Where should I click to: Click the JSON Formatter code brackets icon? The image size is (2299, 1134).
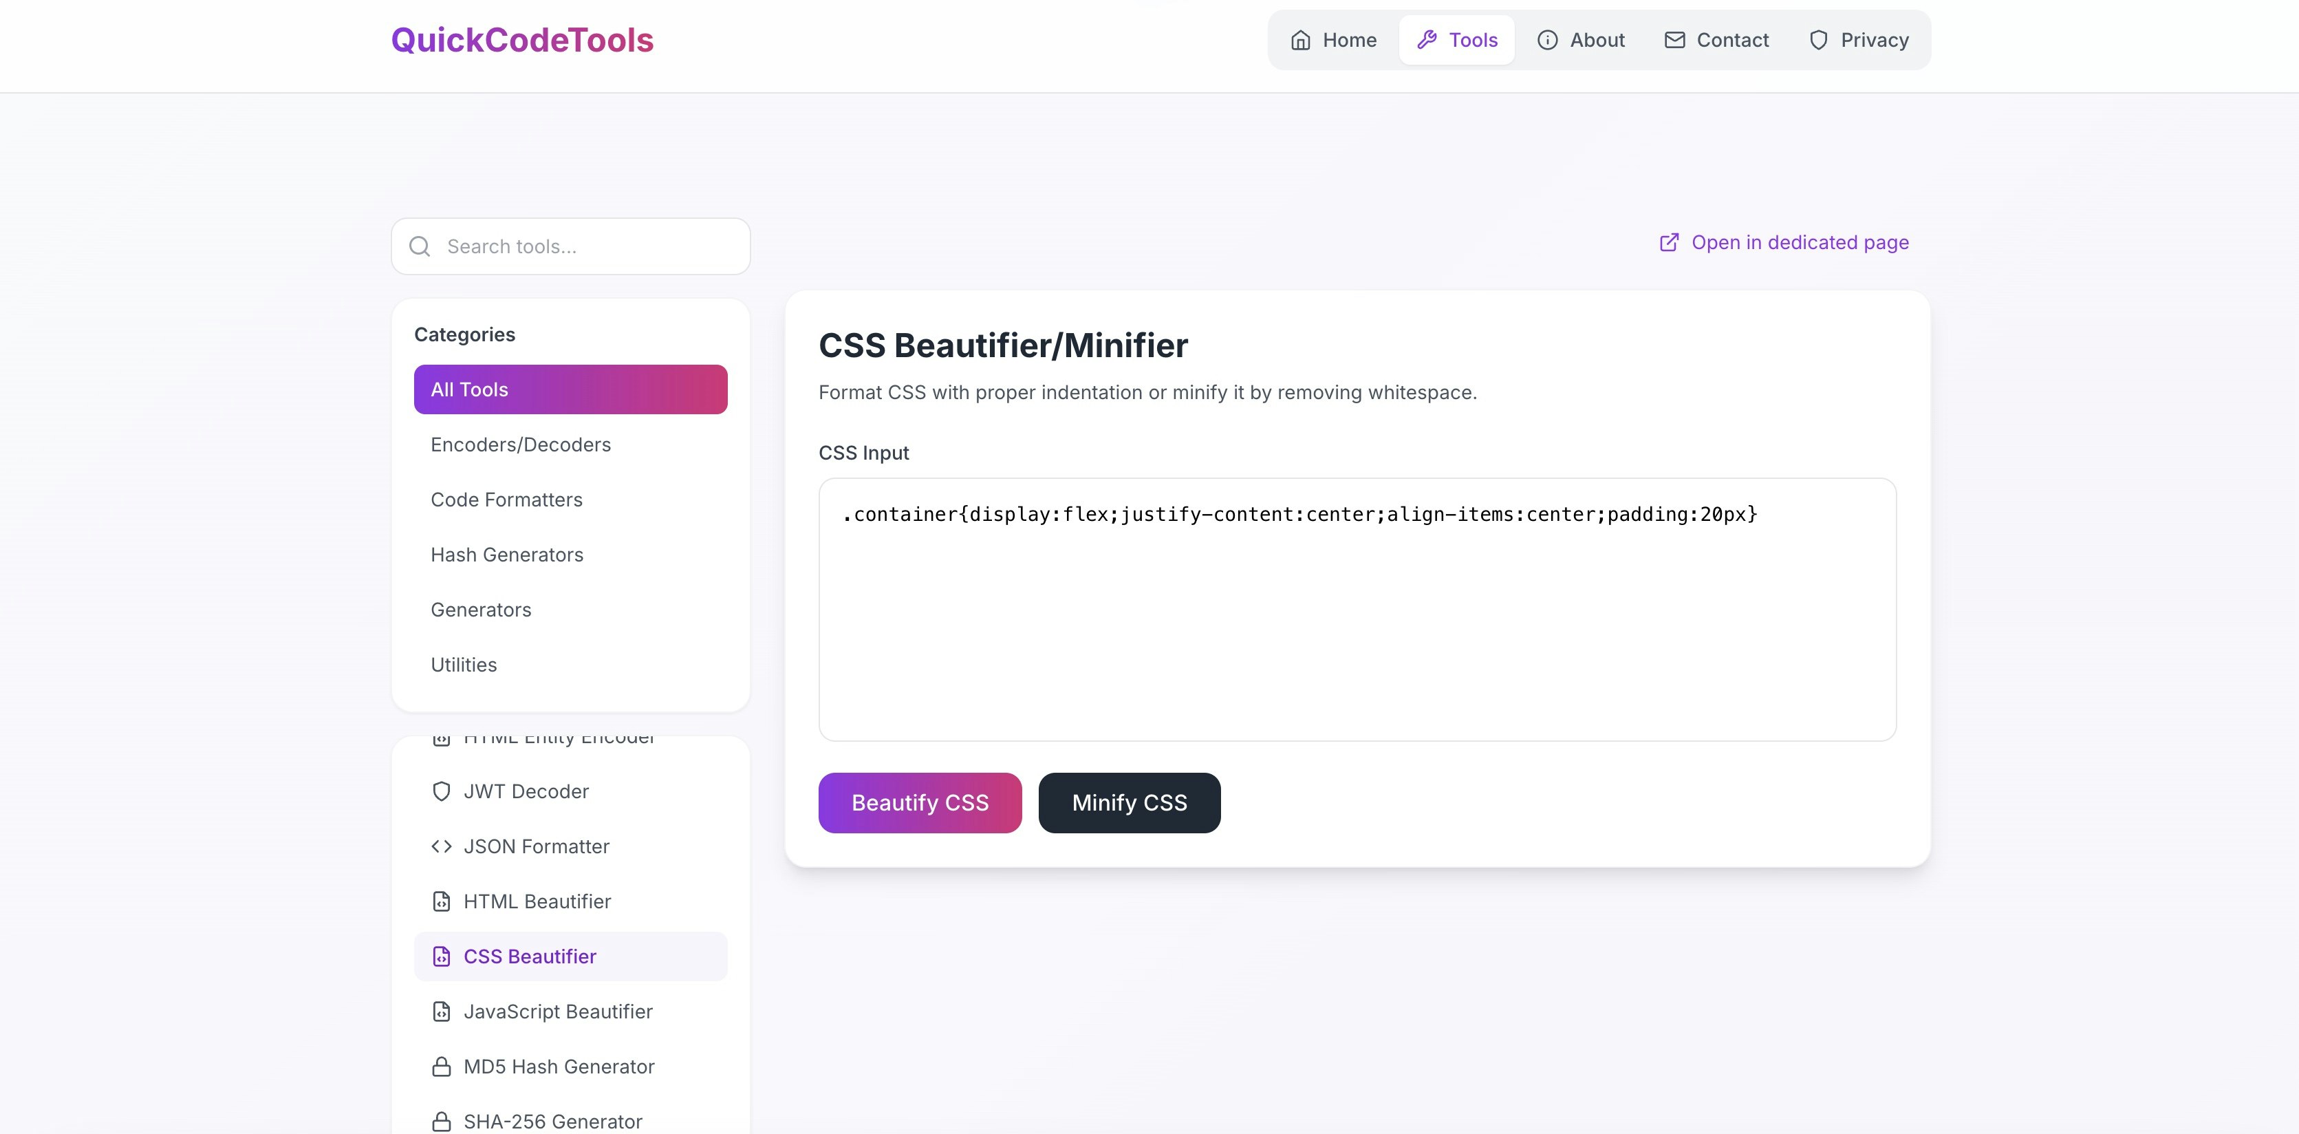(442, 846)
